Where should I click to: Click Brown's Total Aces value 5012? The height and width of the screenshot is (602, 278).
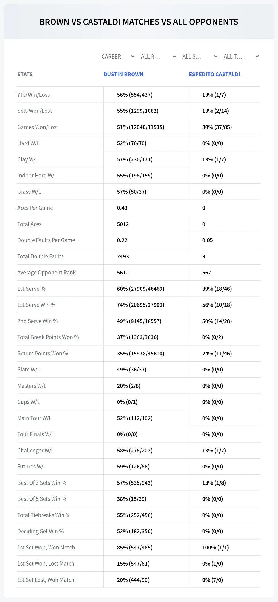click(x=123, y=224)
